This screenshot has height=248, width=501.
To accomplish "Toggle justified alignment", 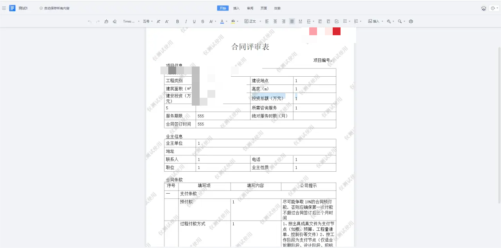I will [x=292, y=22].
